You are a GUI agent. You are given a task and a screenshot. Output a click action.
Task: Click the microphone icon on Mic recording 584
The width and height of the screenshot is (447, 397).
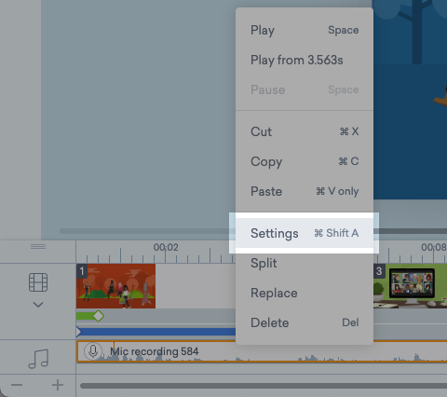pos(93,351)
